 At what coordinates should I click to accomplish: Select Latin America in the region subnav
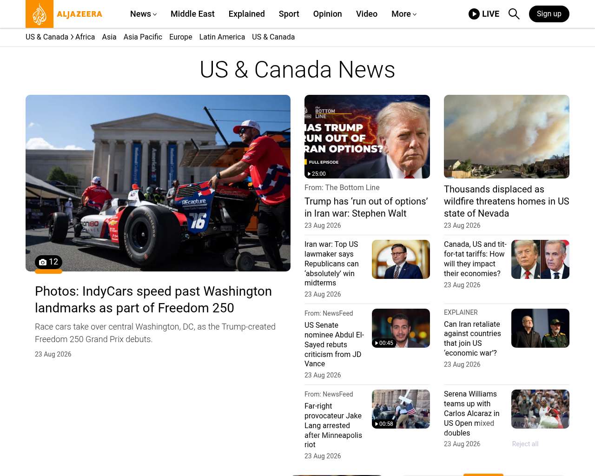pos(222,37)
